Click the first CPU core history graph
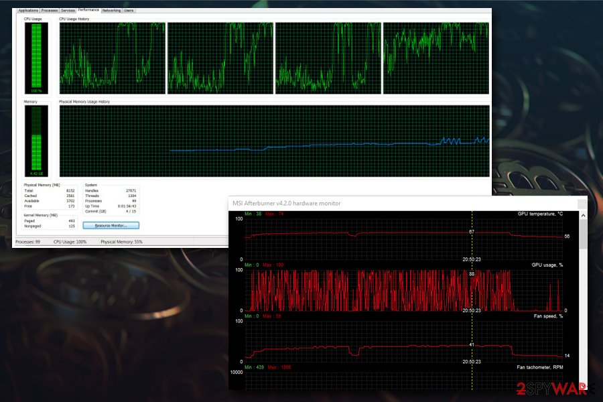Image resolution: width=603 pixels, height=402 pixels. click(113, 58)
